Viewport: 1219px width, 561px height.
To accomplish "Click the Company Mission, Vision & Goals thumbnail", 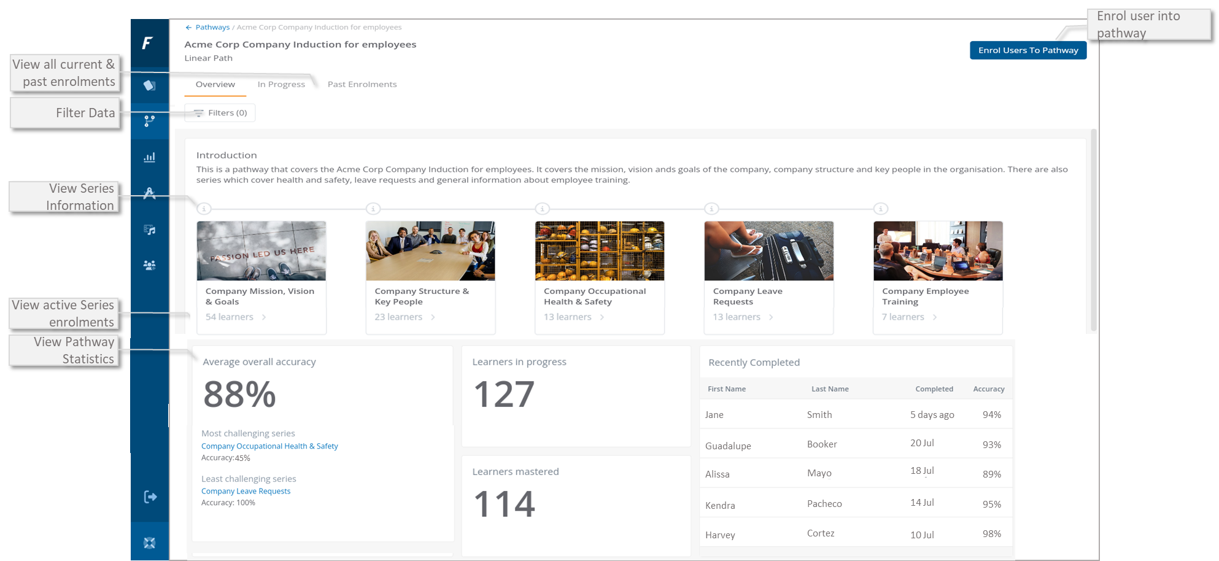I will coord(261,251).
